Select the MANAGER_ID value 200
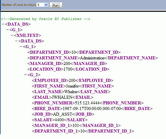Image resolution: width=166 pixels, height=139 pixels. pyautogui.click(x=67, y=64)
